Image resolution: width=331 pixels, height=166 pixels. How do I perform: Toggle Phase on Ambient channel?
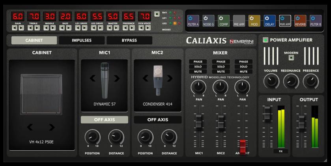click(x=243, y=62)
